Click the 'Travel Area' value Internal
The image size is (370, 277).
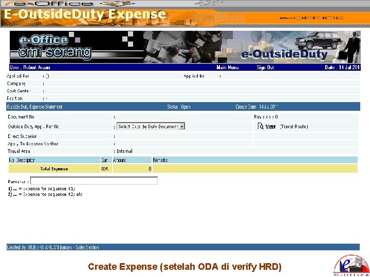(124, 151)
